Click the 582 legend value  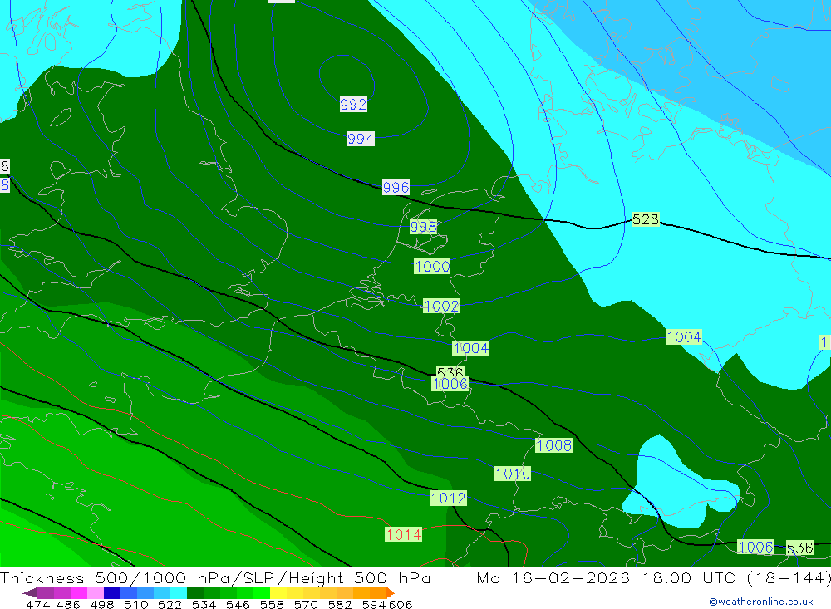(340, 605)
